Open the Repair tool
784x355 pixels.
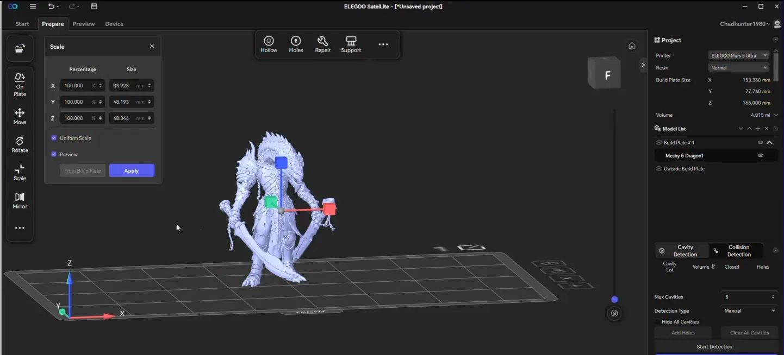coord(322,43)
